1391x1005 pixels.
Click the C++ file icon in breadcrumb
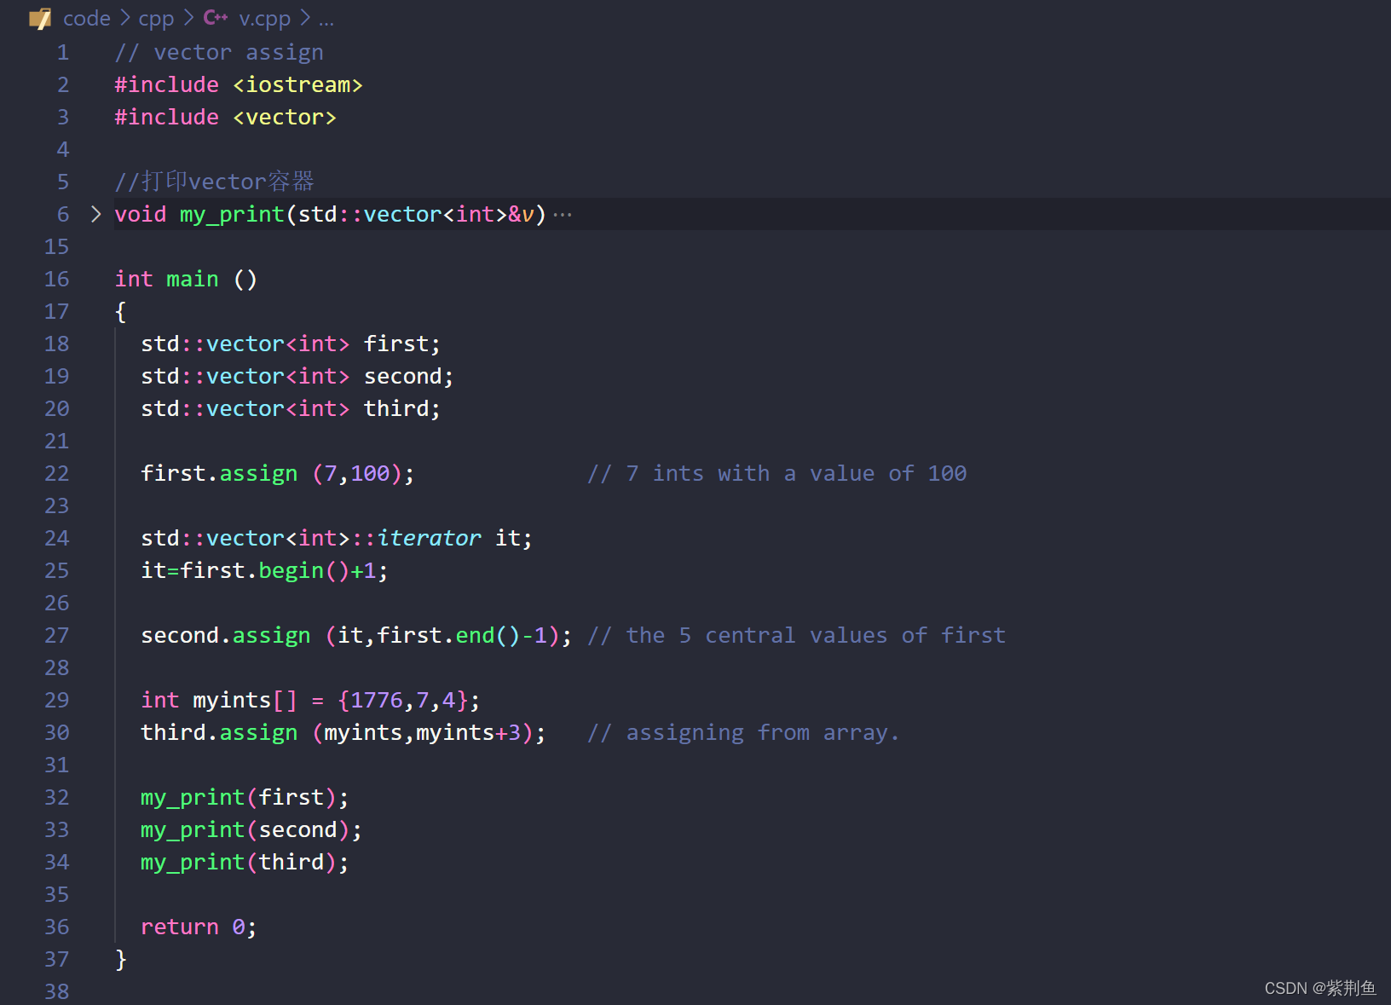[x=216, y=18]
